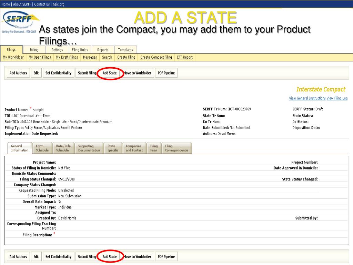Click Set Confidentiality in the top toolbar

[58, 73]
